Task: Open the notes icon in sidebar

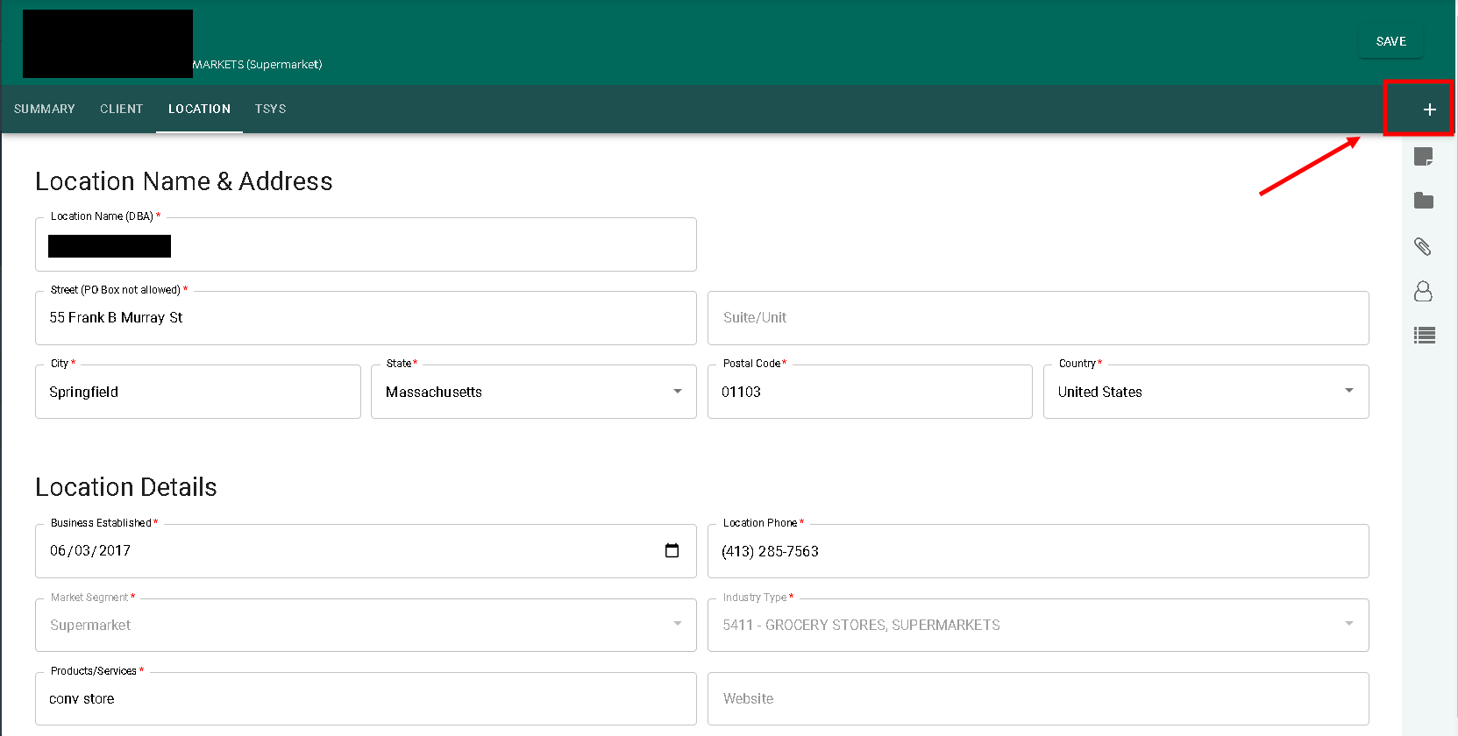Action: click(x=1423, y=157)
